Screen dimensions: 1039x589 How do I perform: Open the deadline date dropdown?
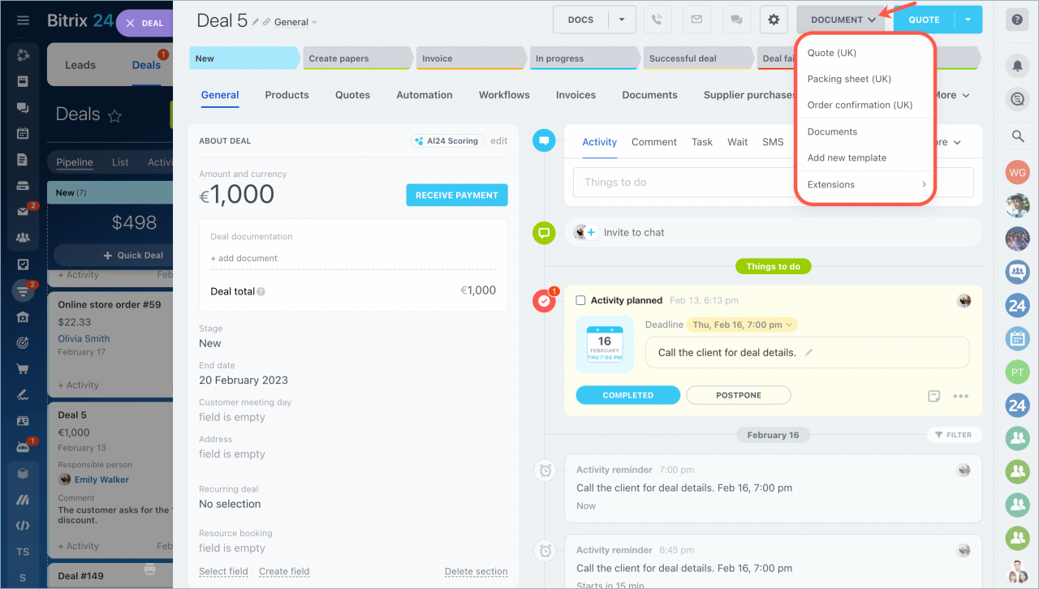[742, 325]
